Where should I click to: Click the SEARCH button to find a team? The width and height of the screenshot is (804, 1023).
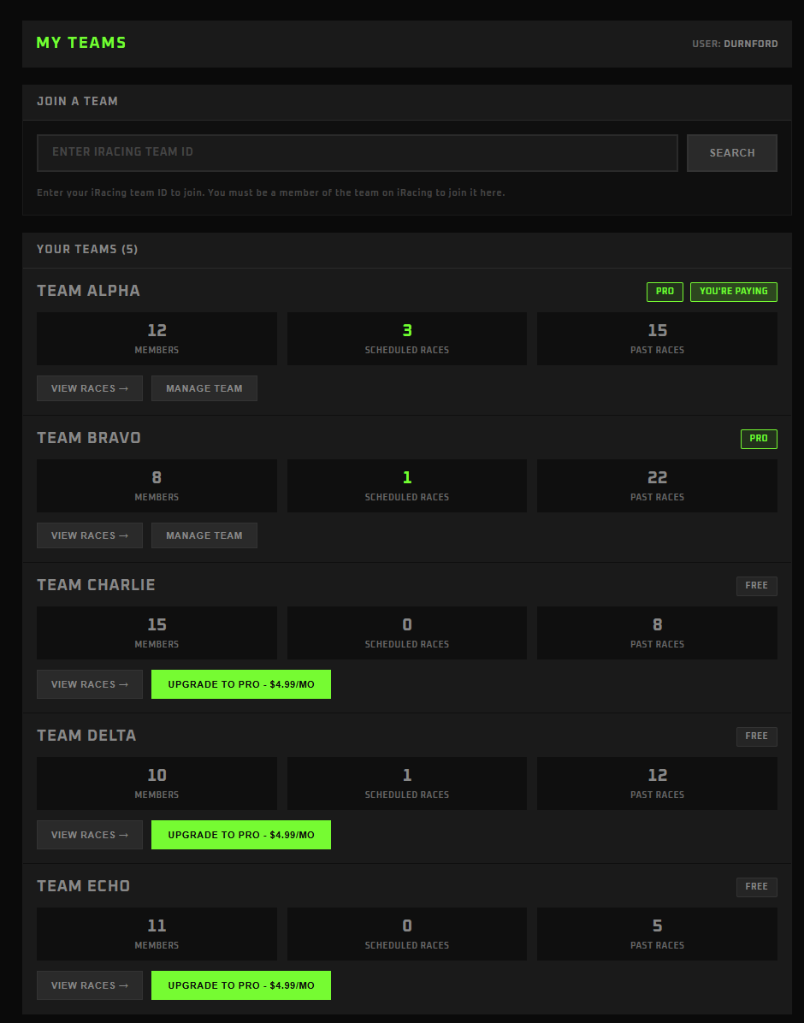point(731,152)
